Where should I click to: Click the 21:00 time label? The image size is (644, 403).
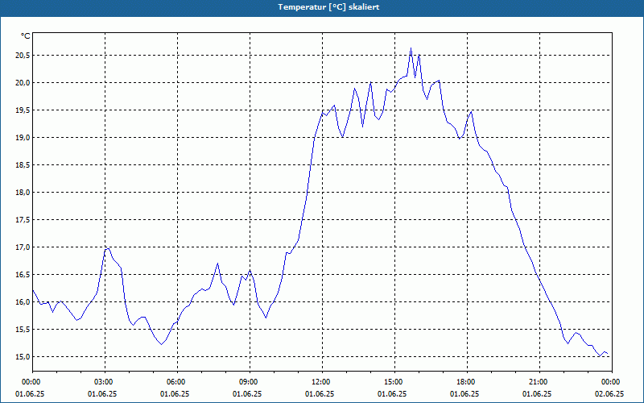point(539,382)
